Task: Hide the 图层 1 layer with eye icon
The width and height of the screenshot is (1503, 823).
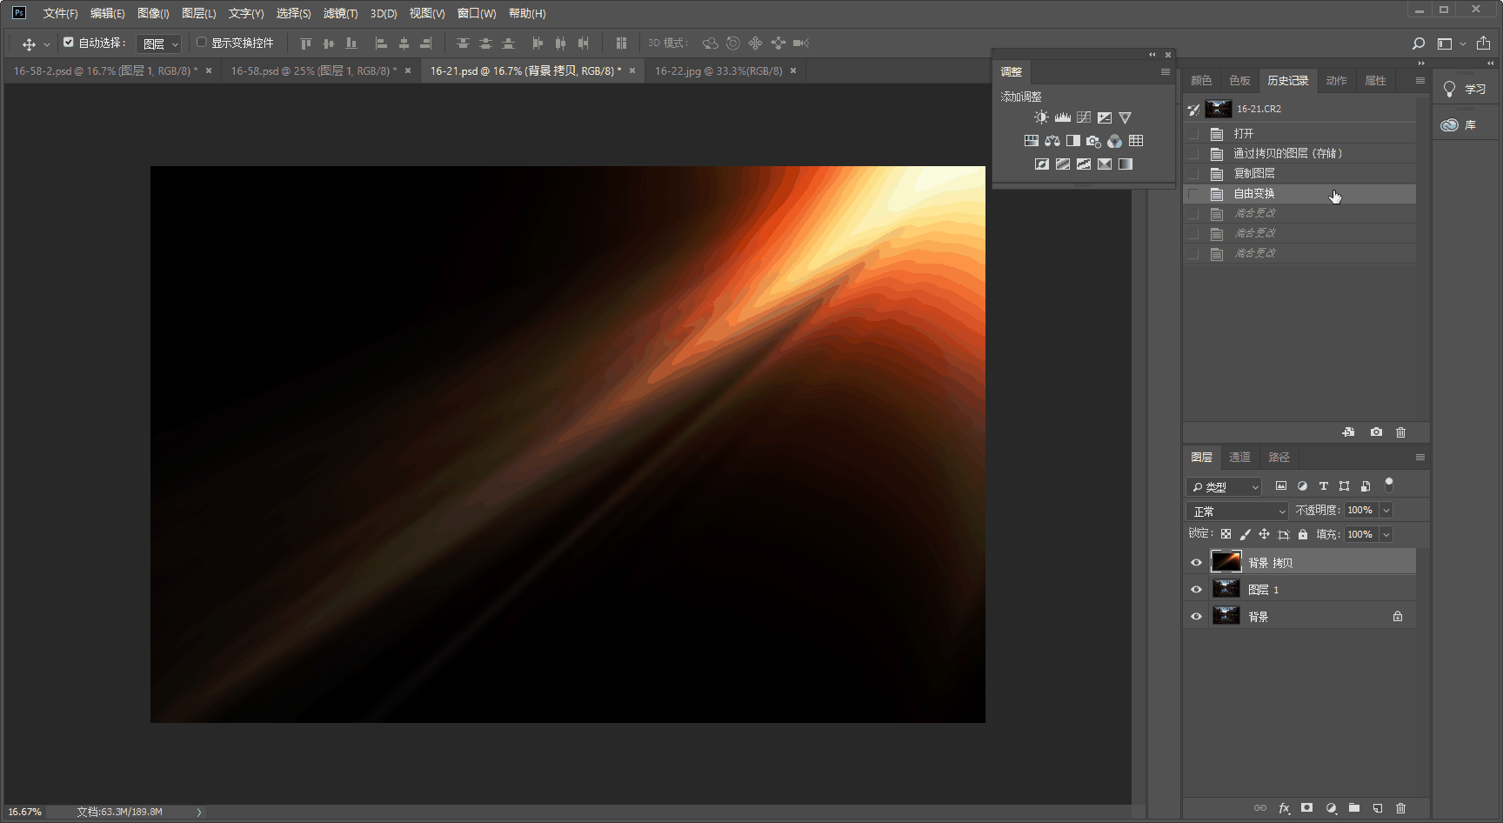Action: (1196, 590)
